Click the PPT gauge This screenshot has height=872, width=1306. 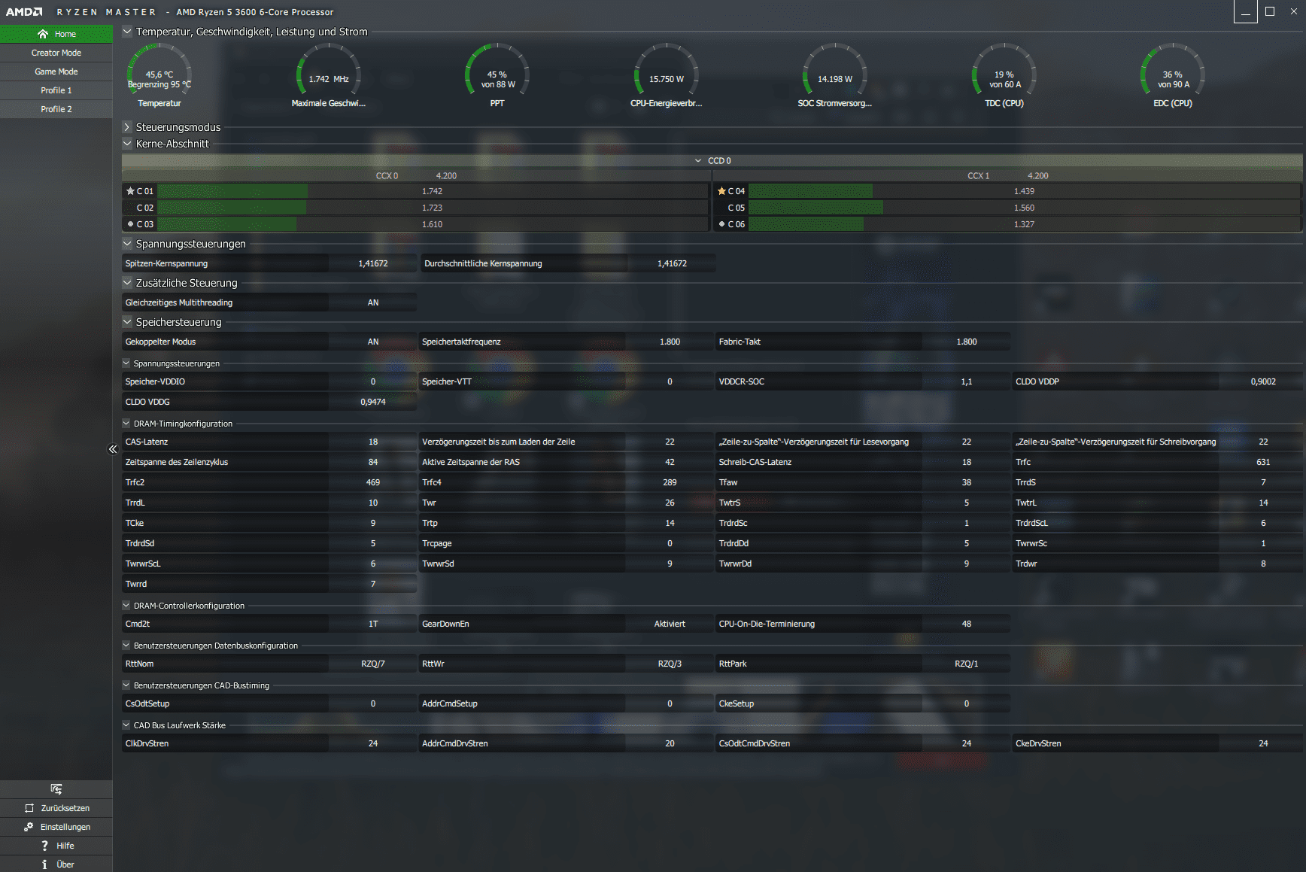[x=497, y=75]
